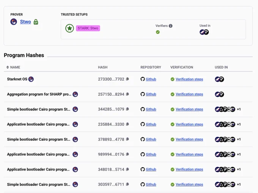
Task: Expand the +1 projects in 235884...3330 row
Action: 239,124
